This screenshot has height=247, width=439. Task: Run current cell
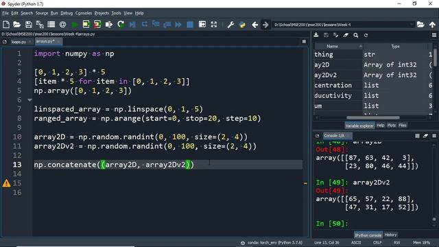click(86, 25)
